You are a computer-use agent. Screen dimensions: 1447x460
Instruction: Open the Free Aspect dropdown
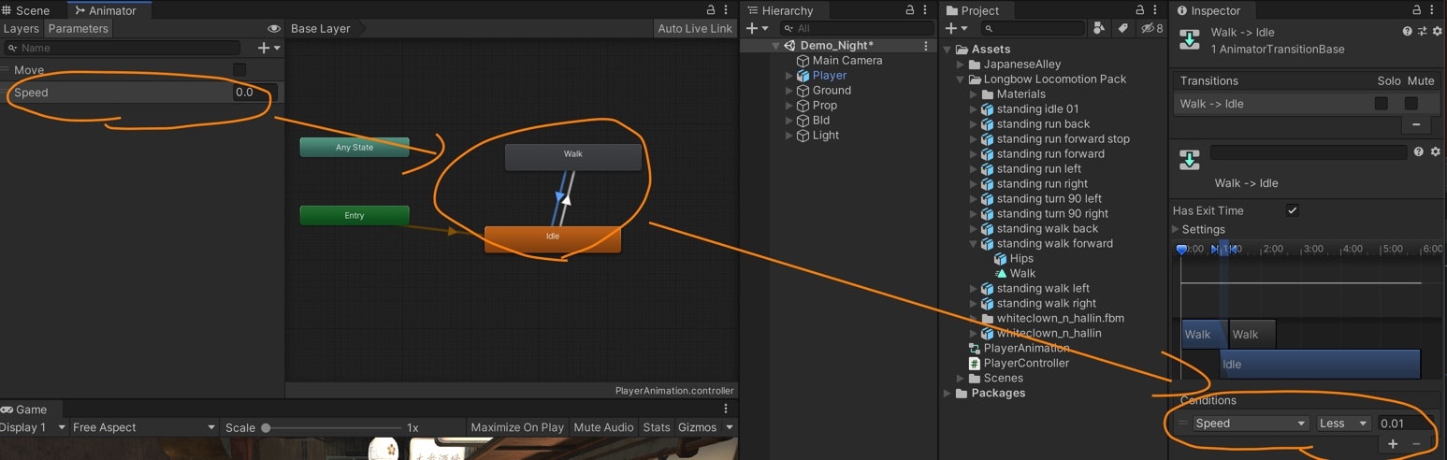pos(144,427)
